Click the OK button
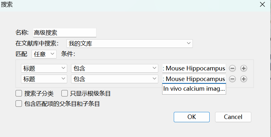Image resolution: width=271 pixels, height=137 pixels. pos(192,117)
